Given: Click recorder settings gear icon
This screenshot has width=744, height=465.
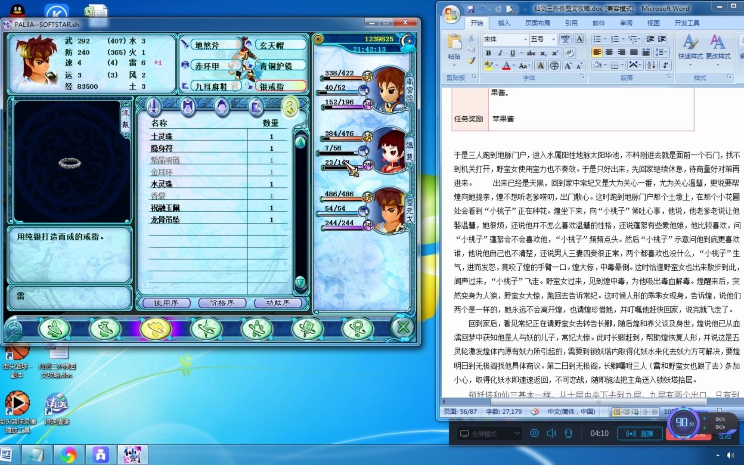Looking at the screenshot, I should pos(534,433).
